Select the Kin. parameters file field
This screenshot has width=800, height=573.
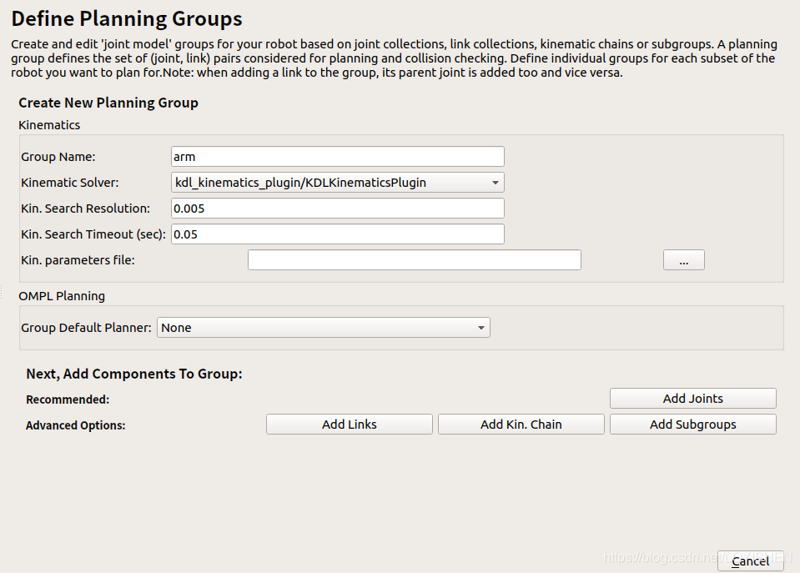pyautogui.click(x=414, y=259)
